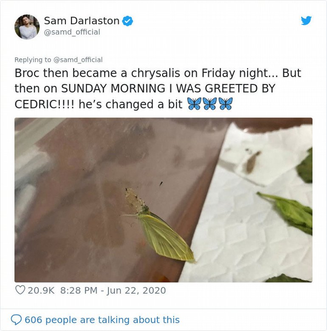
Task: Like the tweet with the heart icon
Action: point(20,290)
